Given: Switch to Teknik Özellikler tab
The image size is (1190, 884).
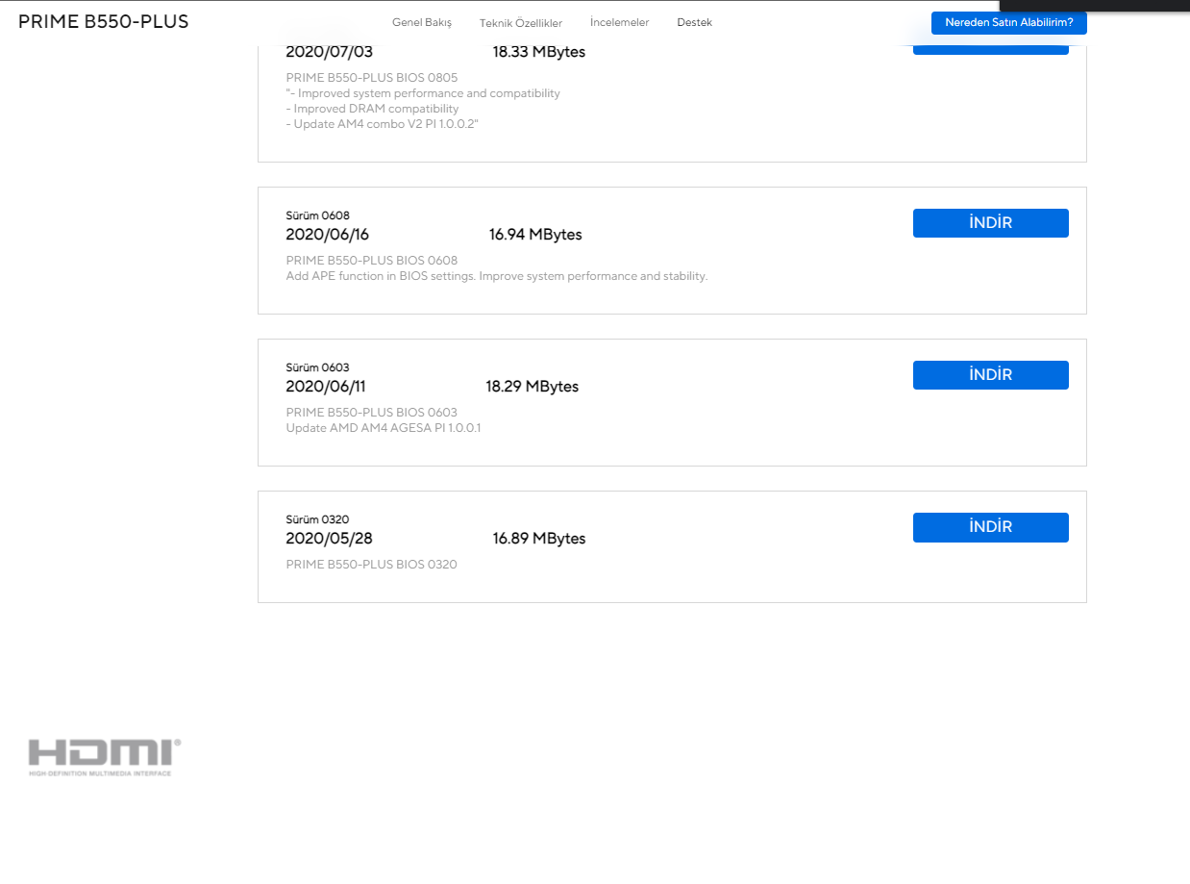Looking at the screenshot, I should click(521, 23).
